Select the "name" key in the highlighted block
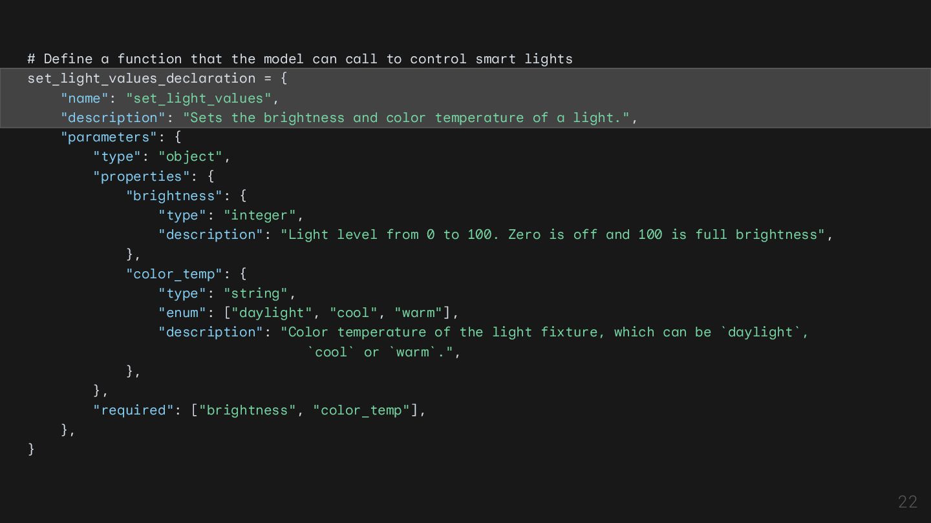Viewport: 931px width, 523px height. click(81, 98)
